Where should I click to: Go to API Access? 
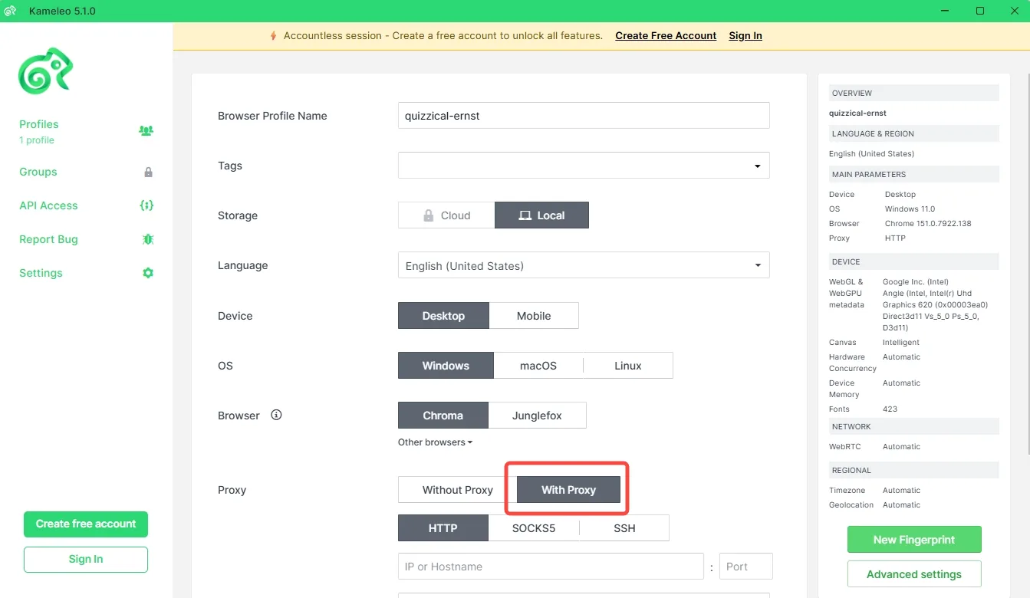[48, 205]
